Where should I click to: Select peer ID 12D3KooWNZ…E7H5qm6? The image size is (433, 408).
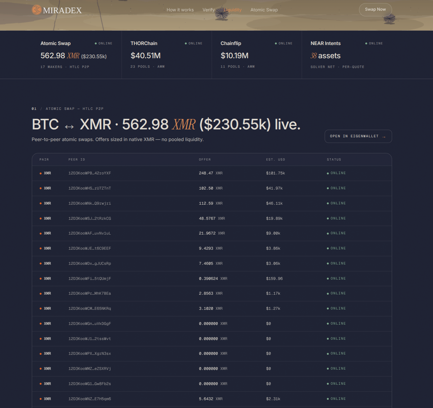click(x=90, y=399)
